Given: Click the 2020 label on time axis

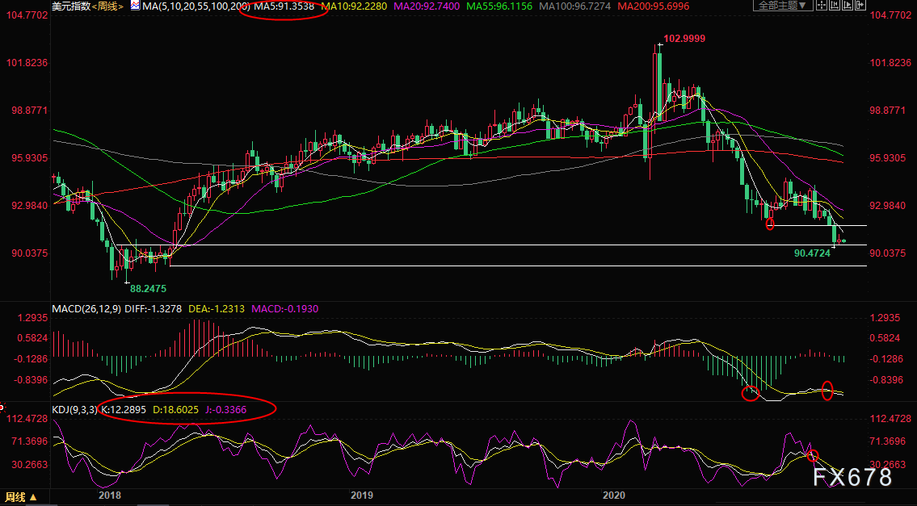Looking at the screenshot, I should pyautogui.click(x=613, y=496).
